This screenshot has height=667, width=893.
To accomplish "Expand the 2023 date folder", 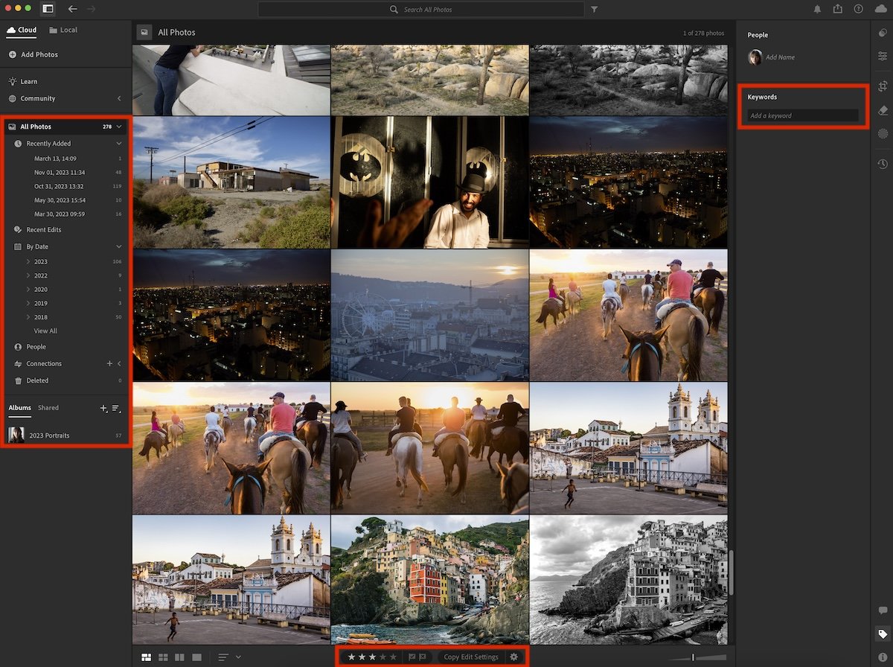I will point(28,261).
